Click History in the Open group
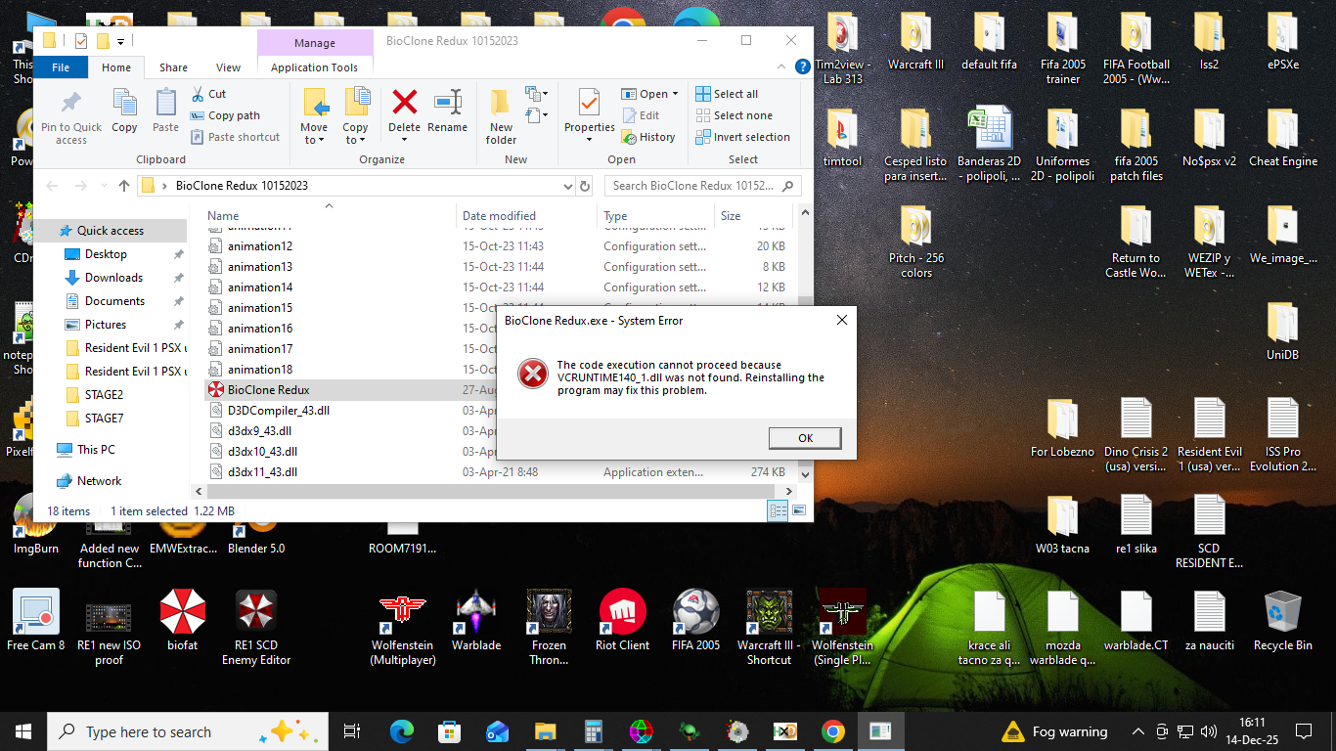This screenshot has width=1336, height=751. (x=648, y=137)
